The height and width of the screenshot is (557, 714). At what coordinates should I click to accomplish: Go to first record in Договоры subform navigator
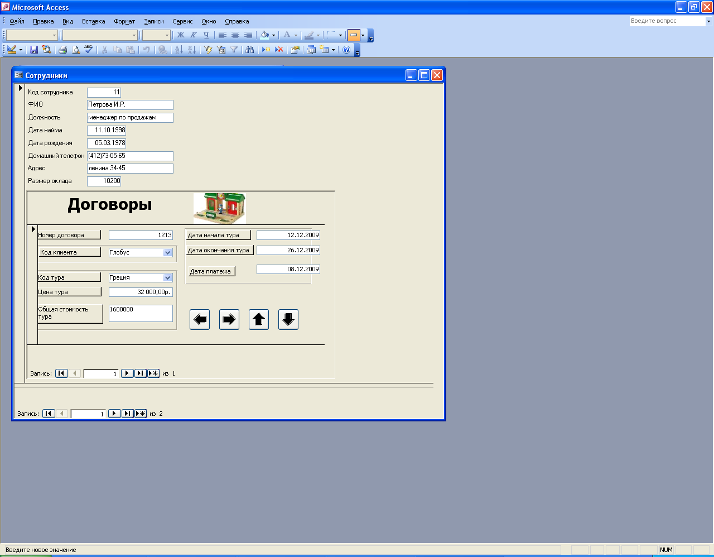point(62,373)
